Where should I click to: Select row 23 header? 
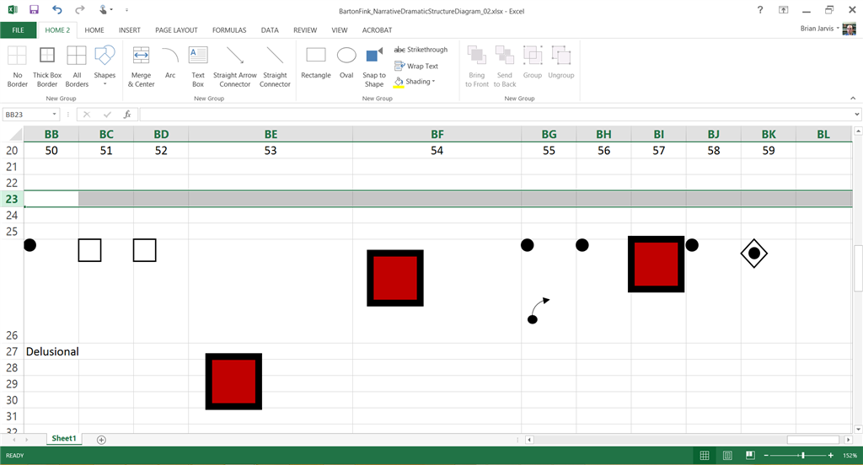tap(12, 199)
